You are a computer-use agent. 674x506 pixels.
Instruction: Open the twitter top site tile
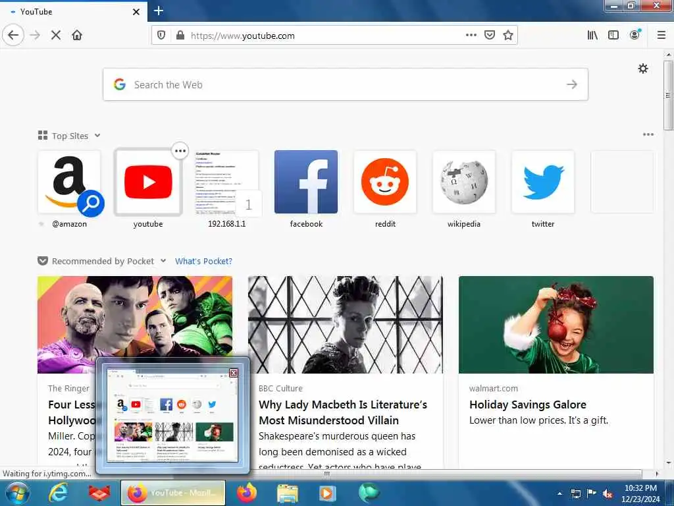click(543, 182)
